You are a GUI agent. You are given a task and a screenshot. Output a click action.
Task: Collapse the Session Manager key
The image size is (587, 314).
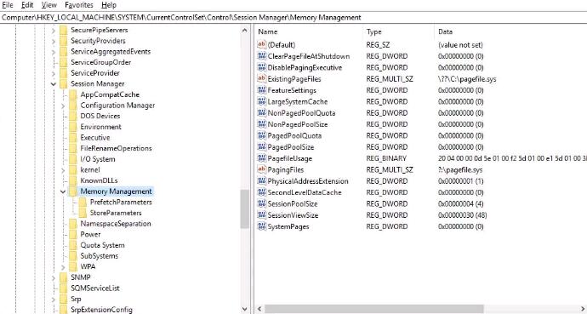pyautogui.click(x=54, y=84)
